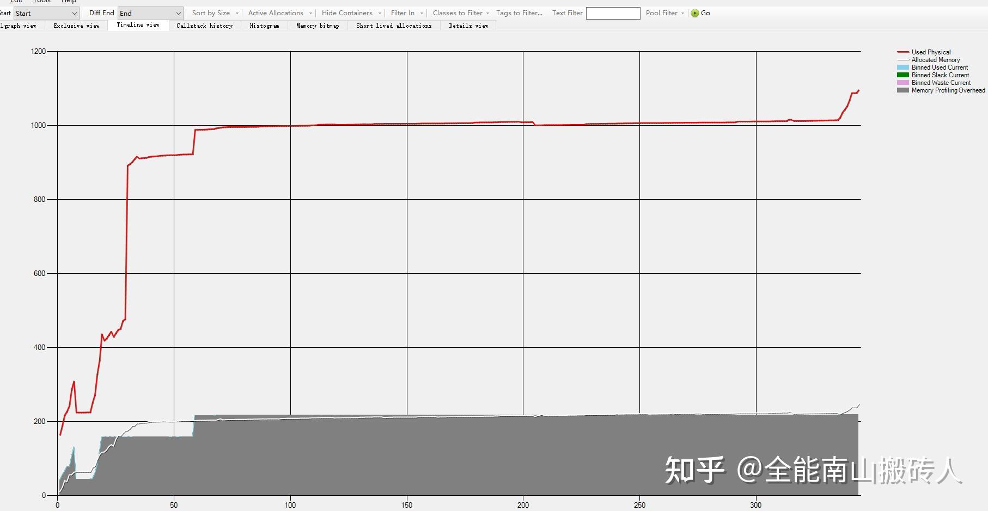The width and height of the screenshot is (988, 511).
Task: Click the Tags to Filter button
Action: click(x=519, y=13)
